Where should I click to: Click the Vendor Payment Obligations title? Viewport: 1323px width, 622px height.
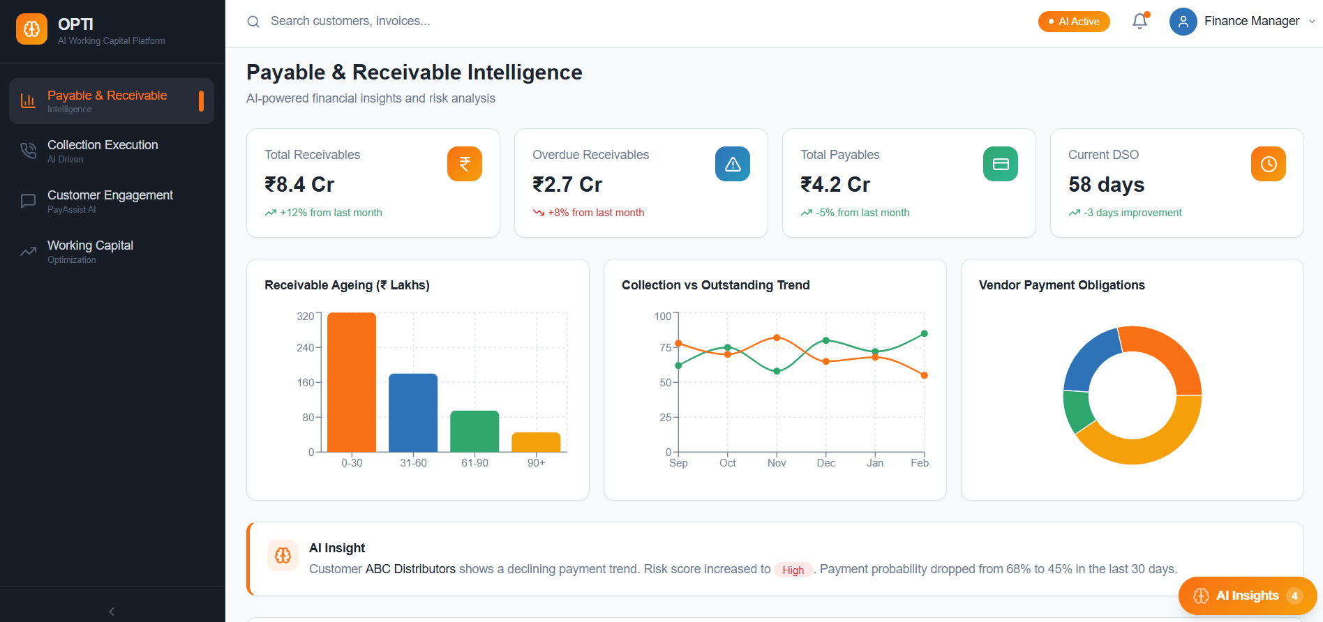(x=1062, y=285)
